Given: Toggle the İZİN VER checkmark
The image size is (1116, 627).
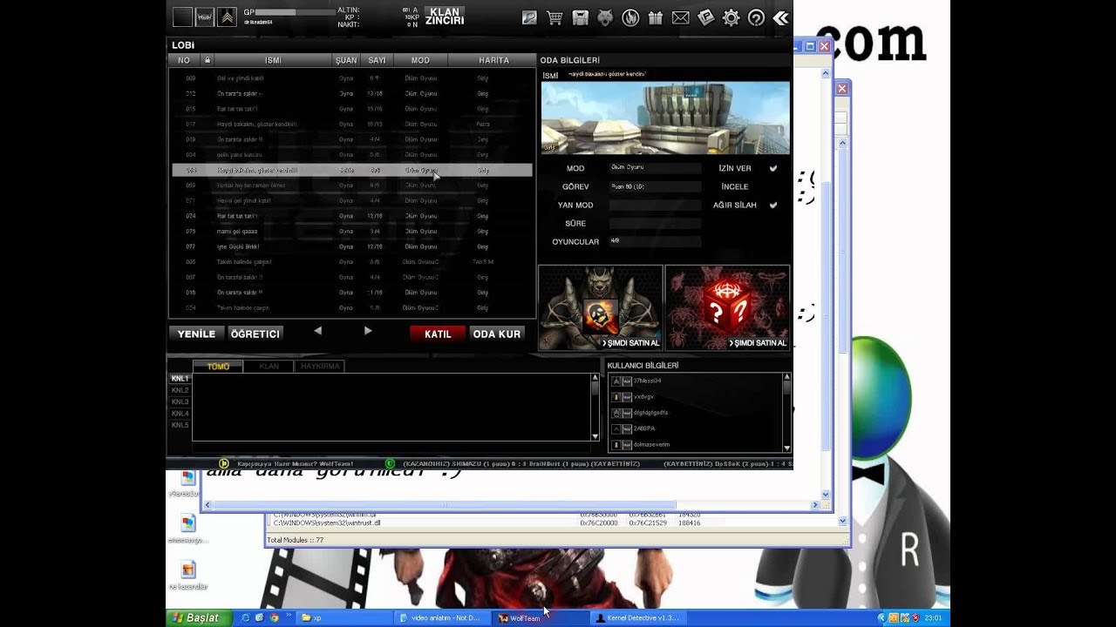Looking at the screenshot, I should pos(773,168).
